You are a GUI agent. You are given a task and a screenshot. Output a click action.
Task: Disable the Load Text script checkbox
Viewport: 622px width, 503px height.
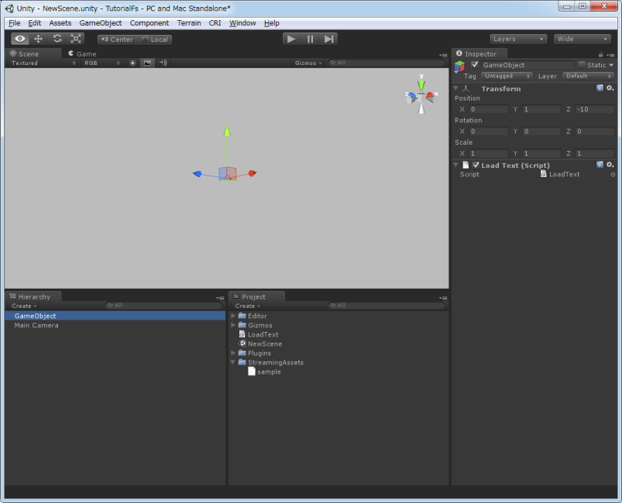(x=476, y=165)
